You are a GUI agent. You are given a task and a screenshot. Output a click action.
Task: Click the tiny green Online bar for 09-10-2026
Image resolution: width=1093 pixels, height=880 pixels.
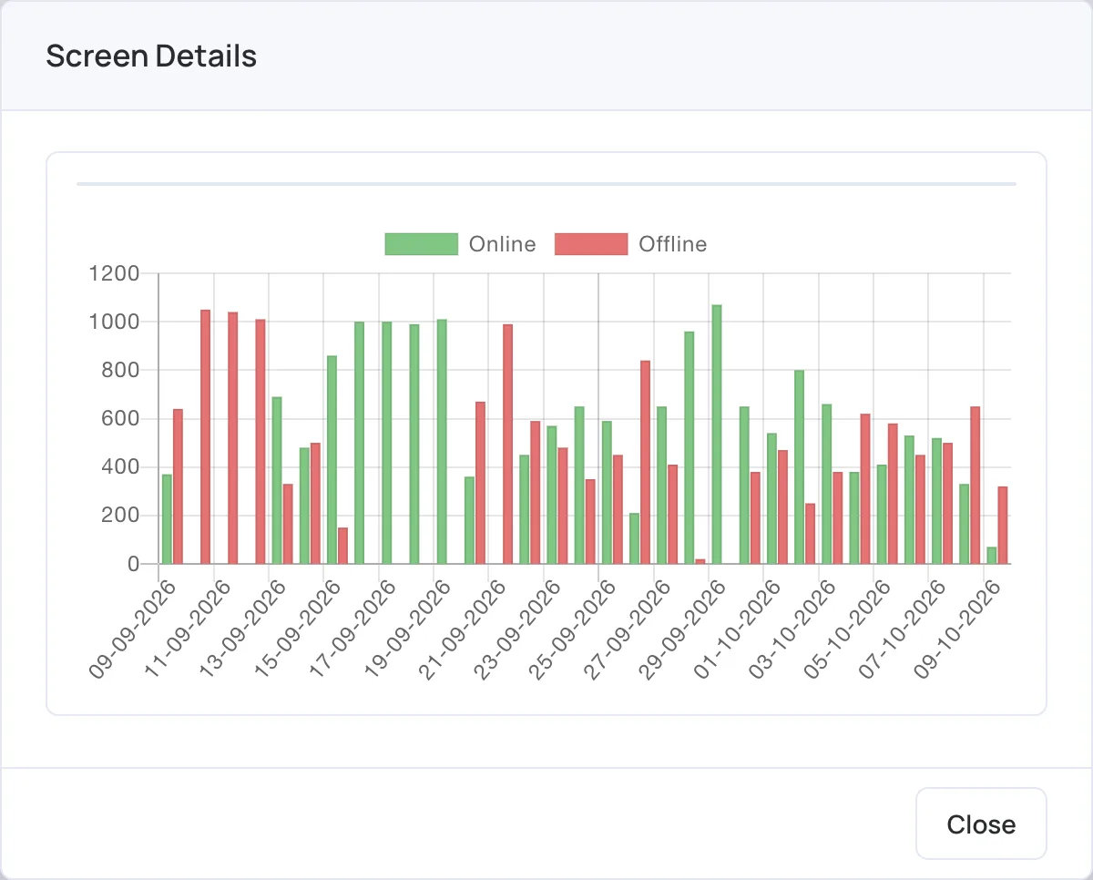(x=992, y=556)
